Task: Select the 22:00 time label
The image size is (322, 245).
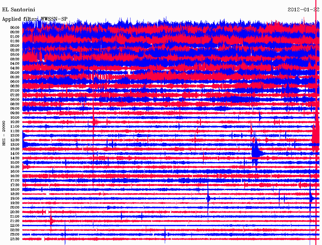Action: [x=15, y=226]
